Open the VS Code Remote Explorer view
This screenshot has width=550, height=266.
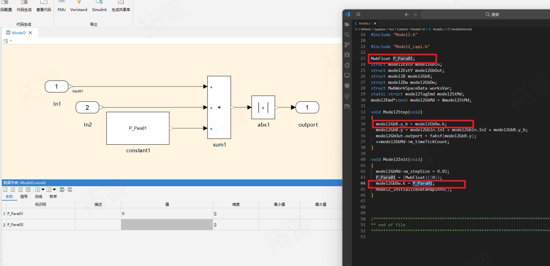pos(347,76)
